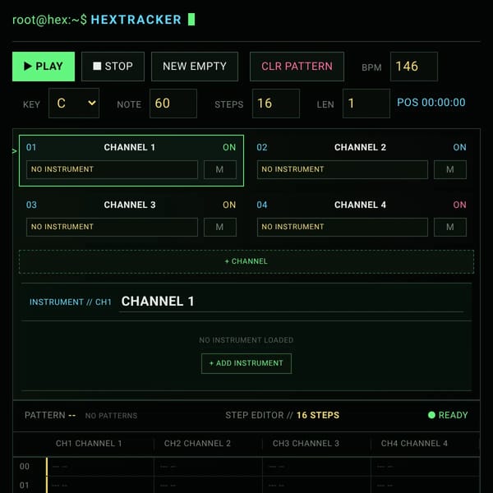The height and width of the screenshot is (493, 493).
Task: Open Channel 2 NO INSTRUMENT selector
Action: (343, 169)
